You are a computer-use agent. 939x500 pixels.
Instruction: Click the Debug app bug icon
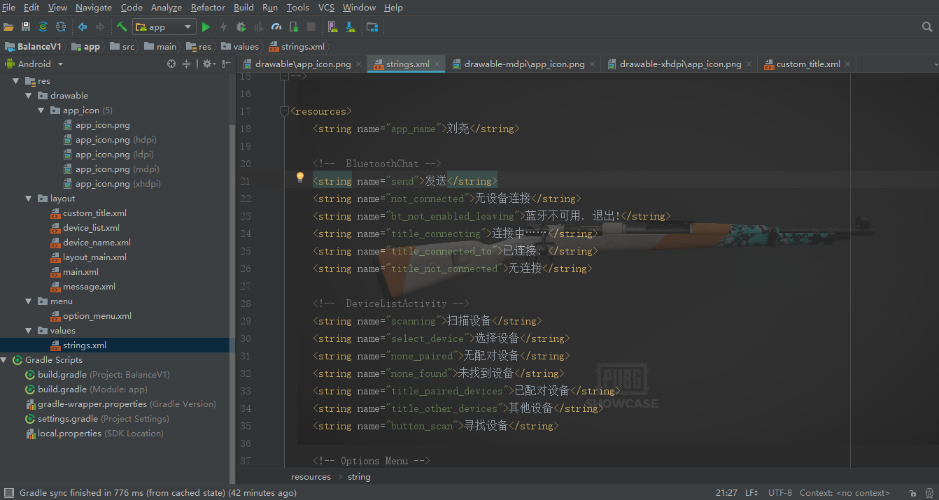(x=241, y=27)
